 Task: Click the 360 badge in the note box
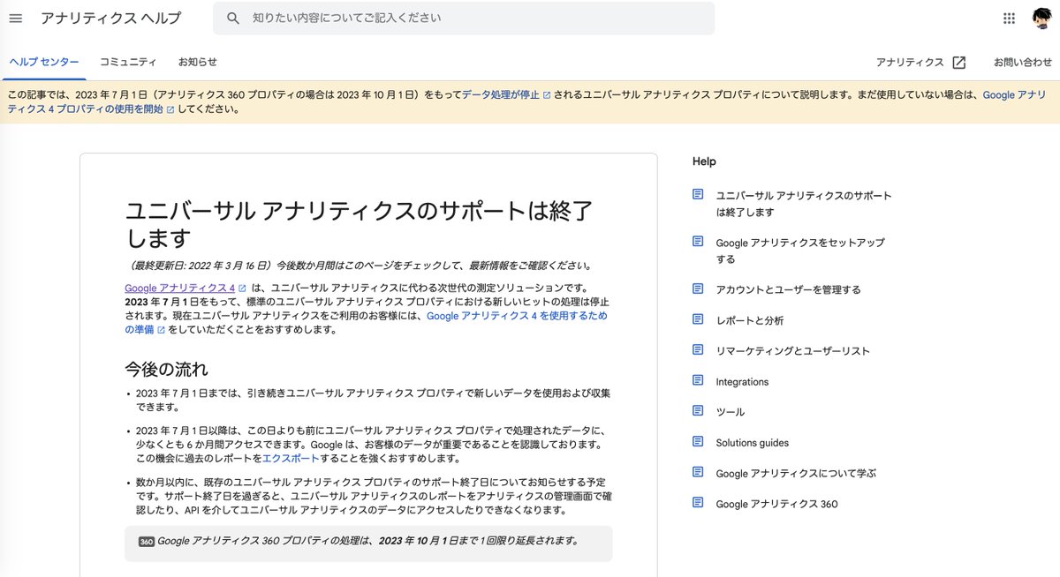click(147, 542)
